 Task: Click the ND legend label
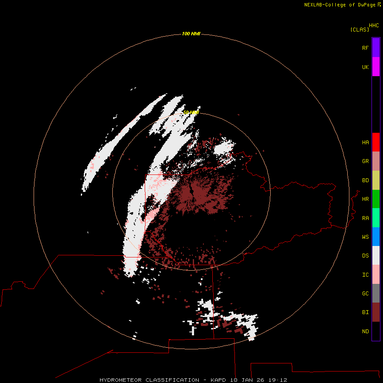point(365,332)
